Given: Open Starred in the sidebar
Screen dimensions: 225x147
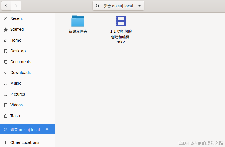Looking at the screenshot, I should [x=27, y=29].
